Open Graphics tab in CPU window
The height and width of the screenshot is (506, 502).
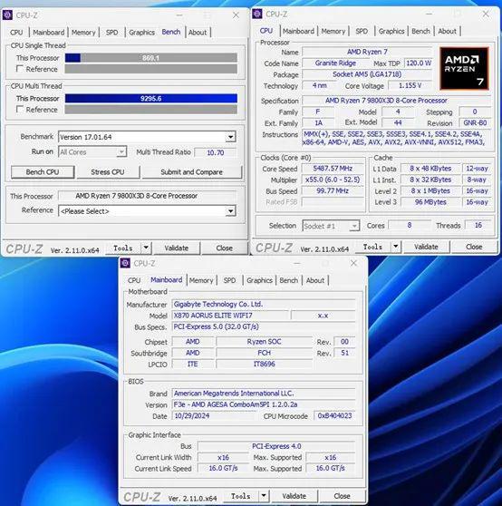(391, 32)
